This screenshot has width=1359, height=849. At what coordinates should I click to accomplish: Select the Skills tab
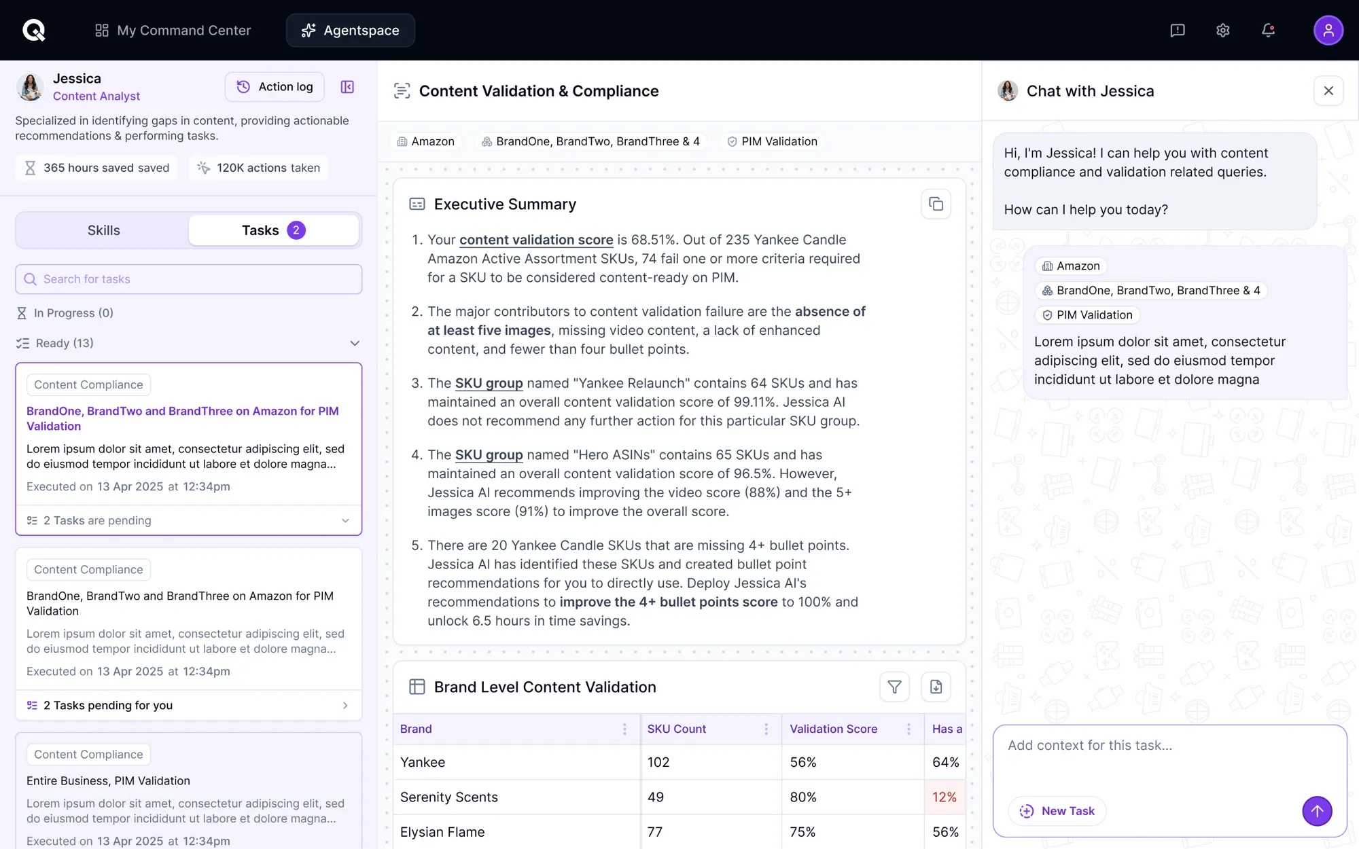(103, 230)
